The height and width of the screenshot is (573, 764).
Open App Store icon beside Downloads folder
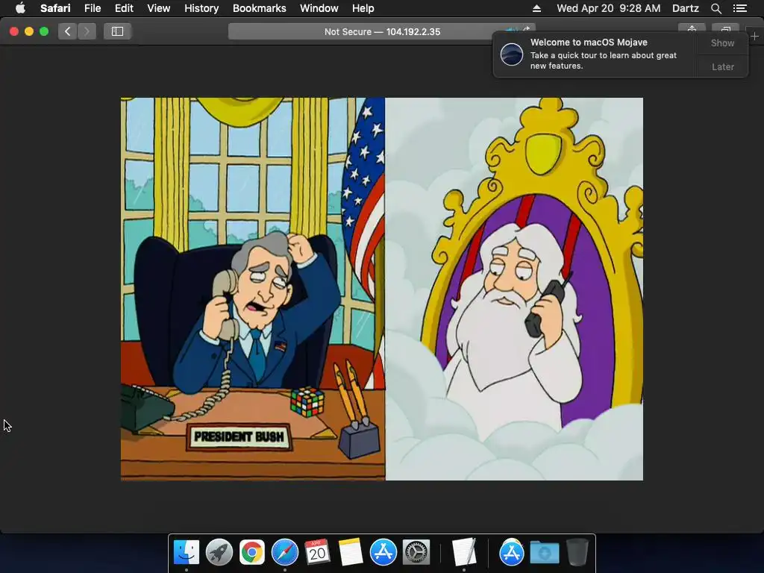click(x=511, y=552)
